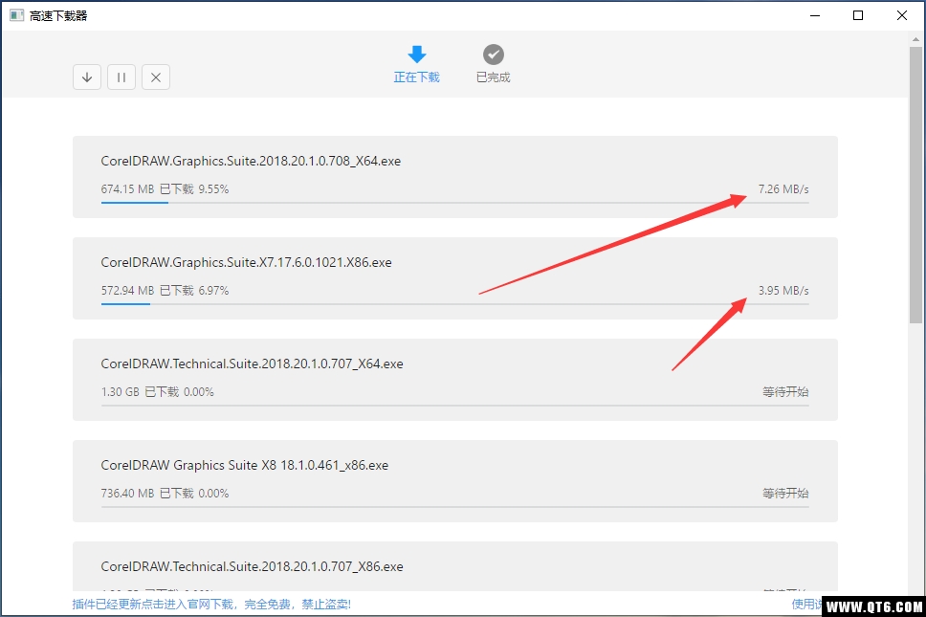926x617 pixels.
Task: Click 等待开始 status of Graphics Suite X8
Action: pyautogui.click(x=784, y=494)
